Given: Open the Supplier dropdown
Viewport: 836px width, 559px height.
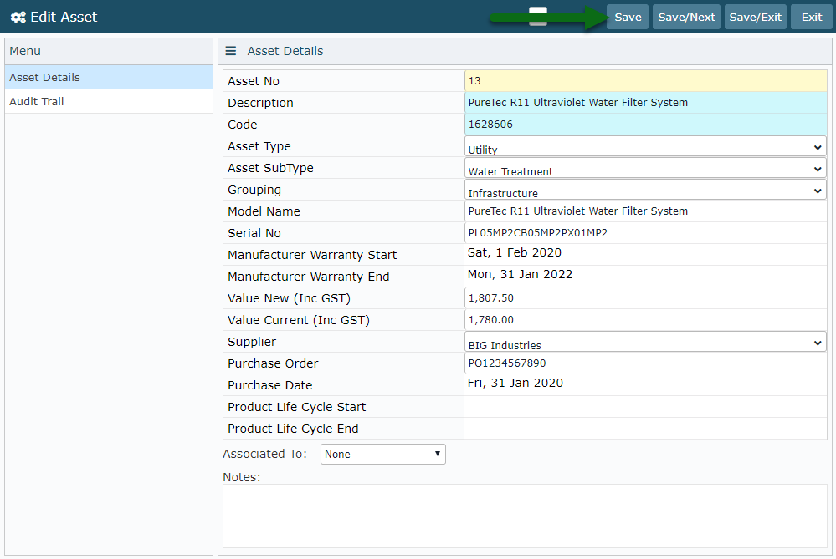Looking at the screenshot, I should [x=646, y=342].
